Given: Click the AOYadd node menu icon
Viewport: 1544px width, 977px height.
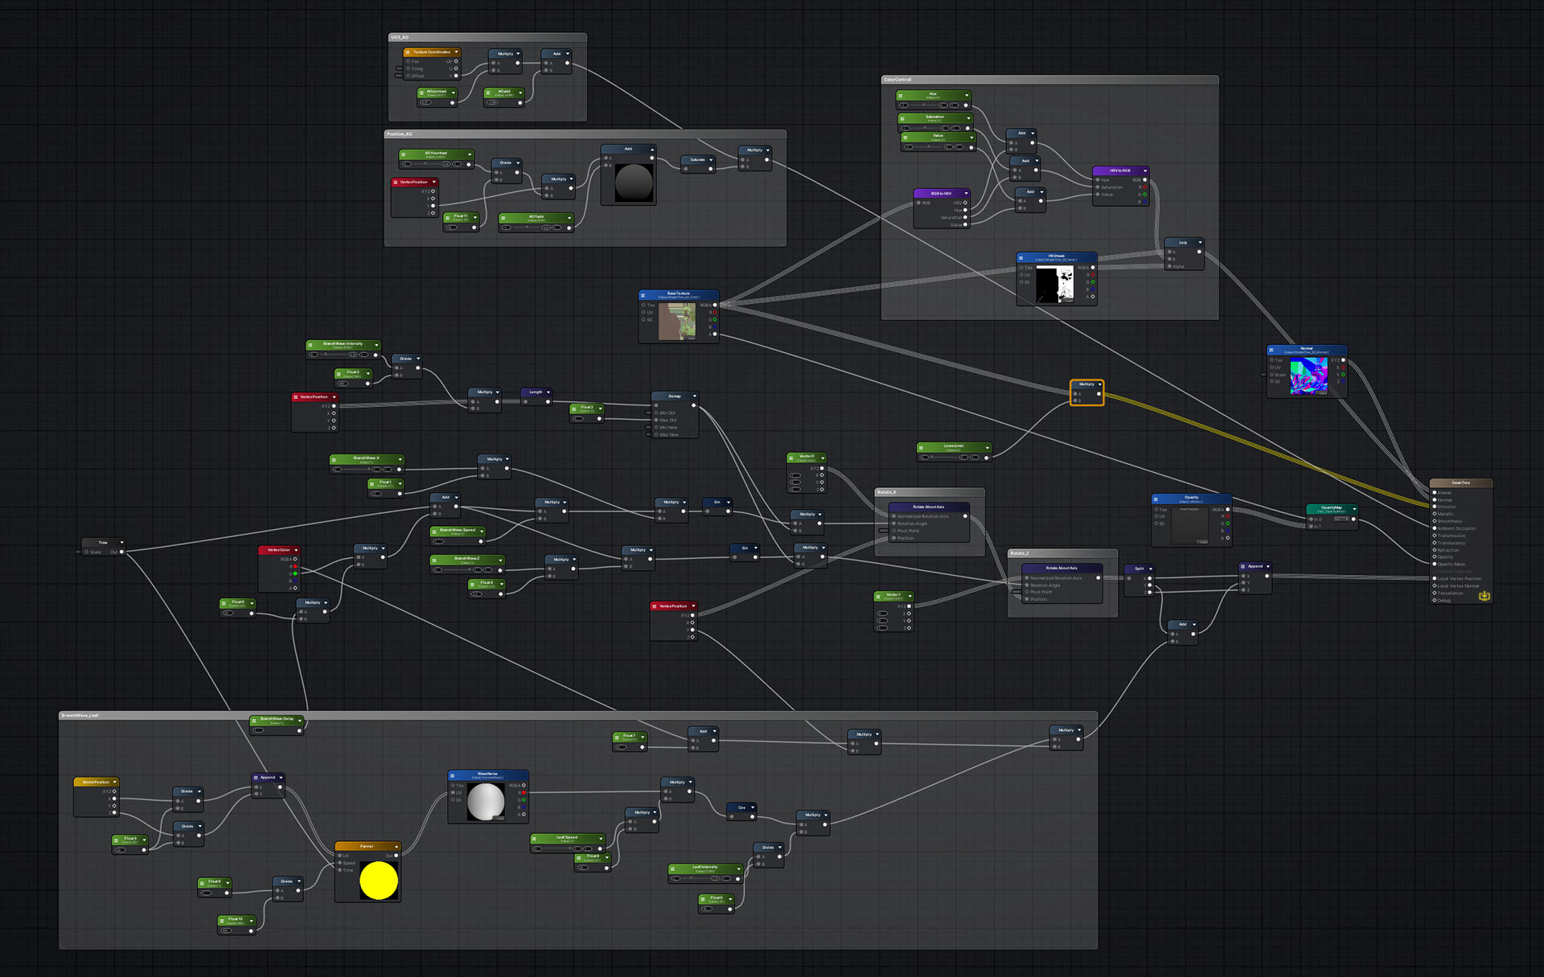Looking at the screenshot, I should coord(503,217).
